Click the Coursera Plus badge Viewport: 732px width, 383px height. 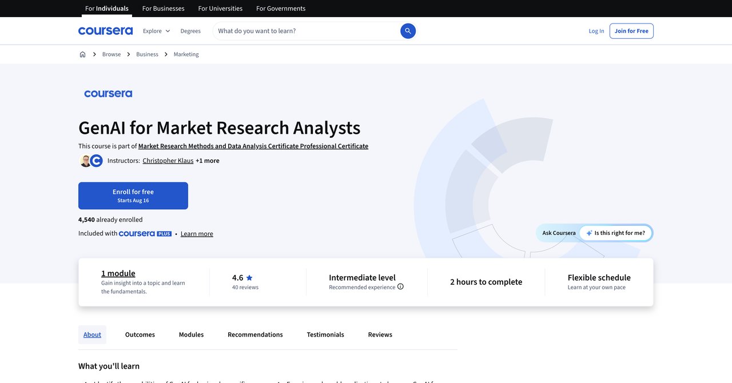click(145, 234)
